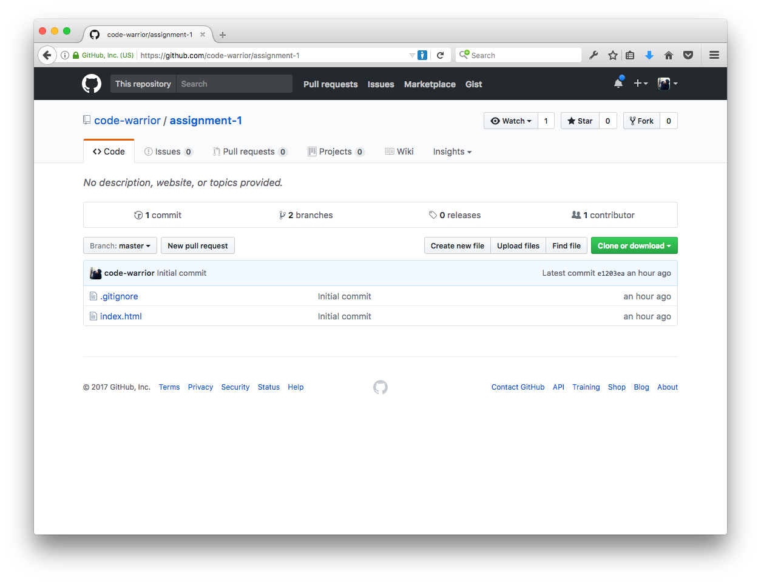Viewport: 761px width, 583px height.
Task: Fork the assignment-1 repository
Action: (641, 121)
